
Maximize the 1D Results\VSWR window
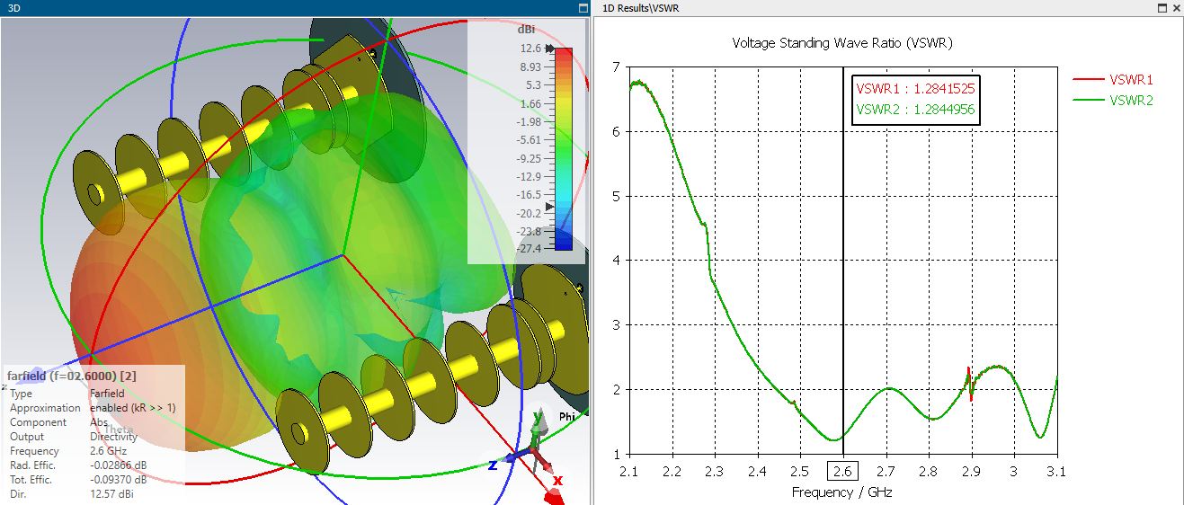click(1162, 7)
